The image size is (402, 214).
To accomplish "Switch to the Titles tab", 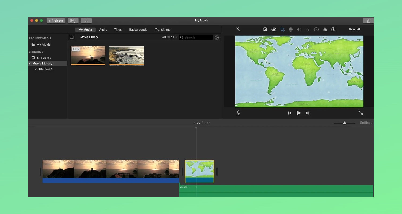I will tap(118, 30).
